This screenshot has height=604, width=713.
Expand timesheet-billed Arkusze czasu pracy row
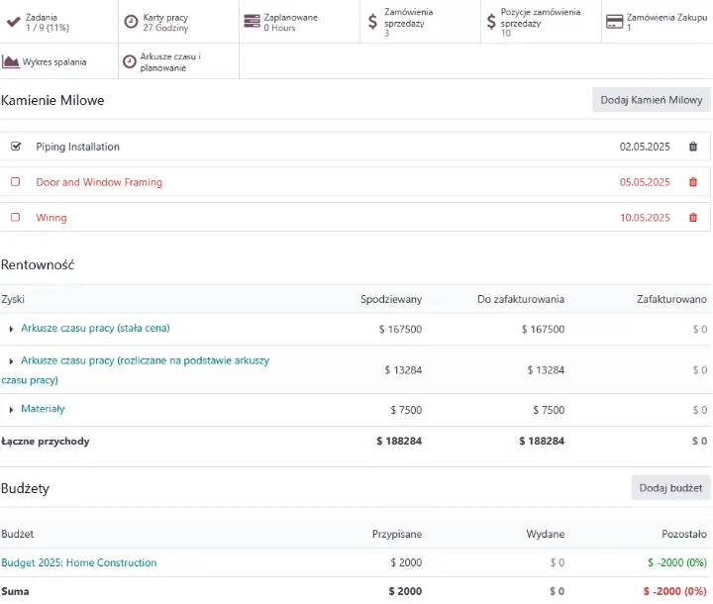pos(11,361)
